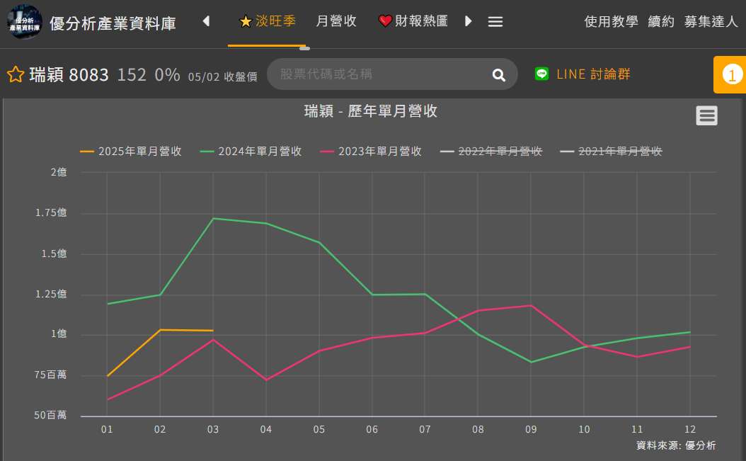The height and width of the screenshot is (461, 746).
Task: Open the 續約 link
Action: point(661,21)
